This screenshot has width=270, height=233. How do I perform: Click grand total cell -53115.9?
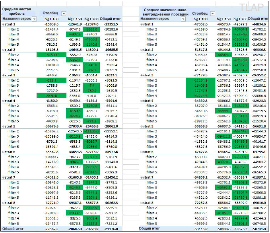tap(200, 229)
